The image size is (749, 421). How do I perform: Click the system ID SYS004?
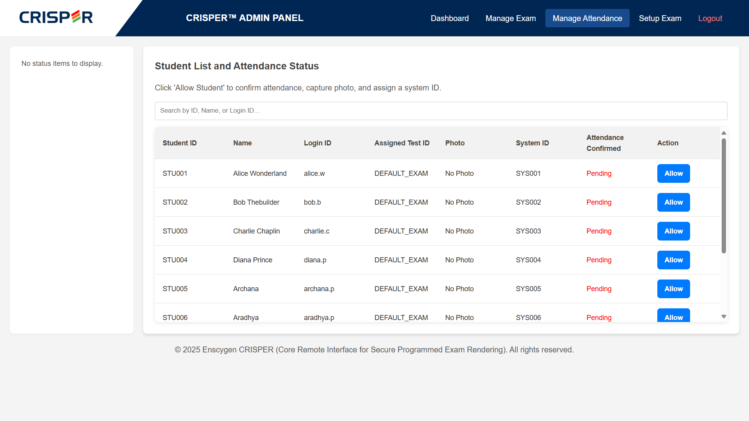click(528, 260)
